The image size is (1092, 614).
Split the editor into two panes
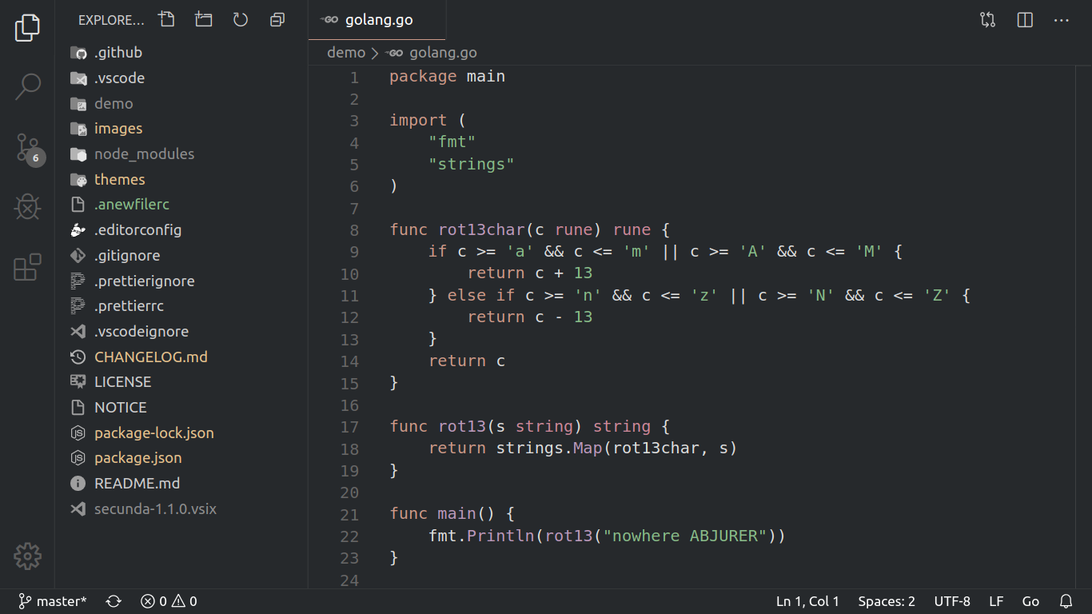point(1024,19)
